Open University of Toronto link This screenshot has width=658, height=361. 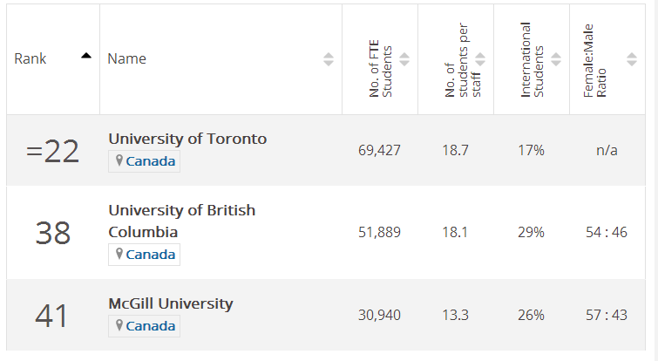coord(187,139)
